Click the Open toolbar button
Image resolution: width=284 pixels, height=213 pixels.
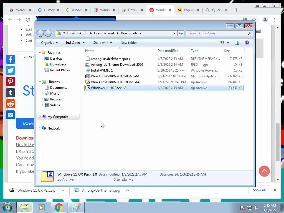73,43
